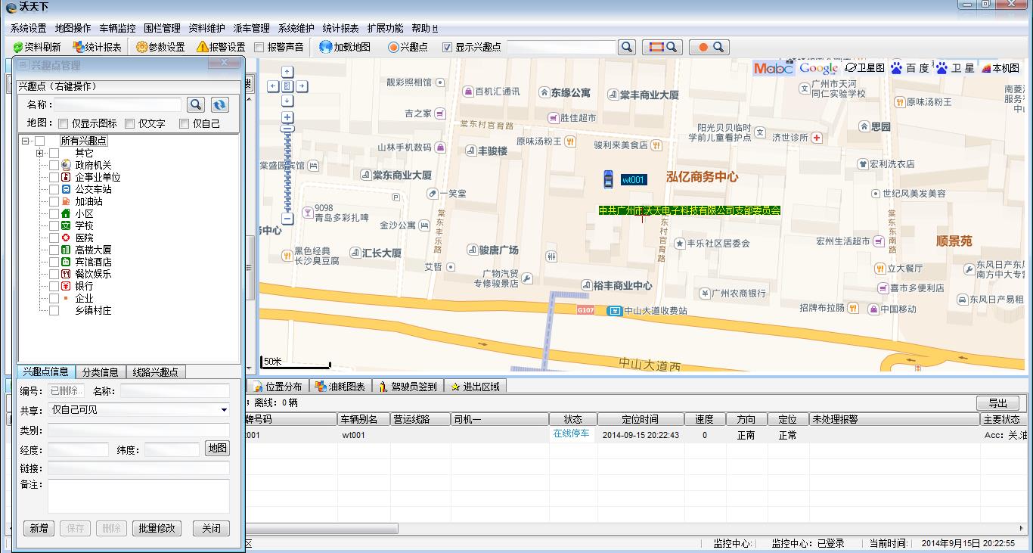Uncheck the 显示兴趣点 checkbox
This screenshot has height=553, width=1033.
447,47
